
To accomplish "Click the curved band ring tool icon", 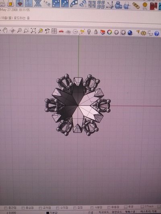I will (74, 4).
